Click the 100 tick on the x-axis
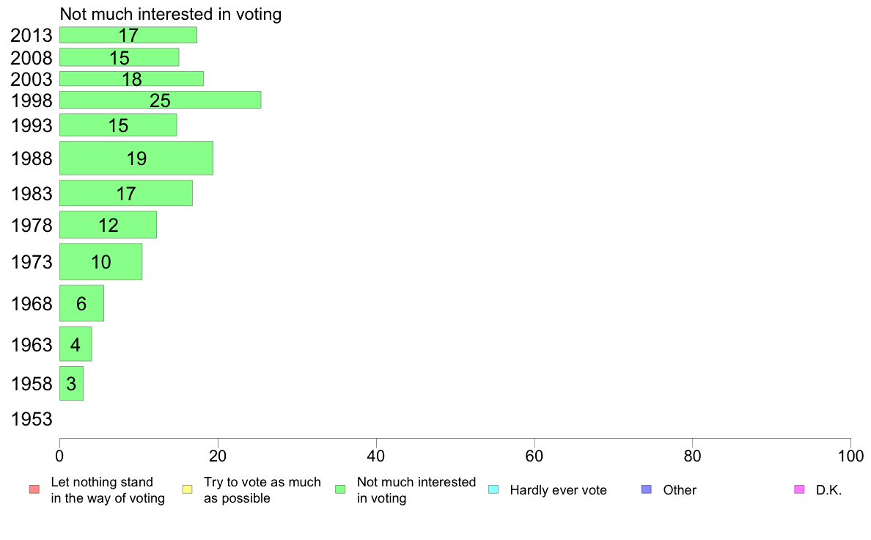 point(850,456)
